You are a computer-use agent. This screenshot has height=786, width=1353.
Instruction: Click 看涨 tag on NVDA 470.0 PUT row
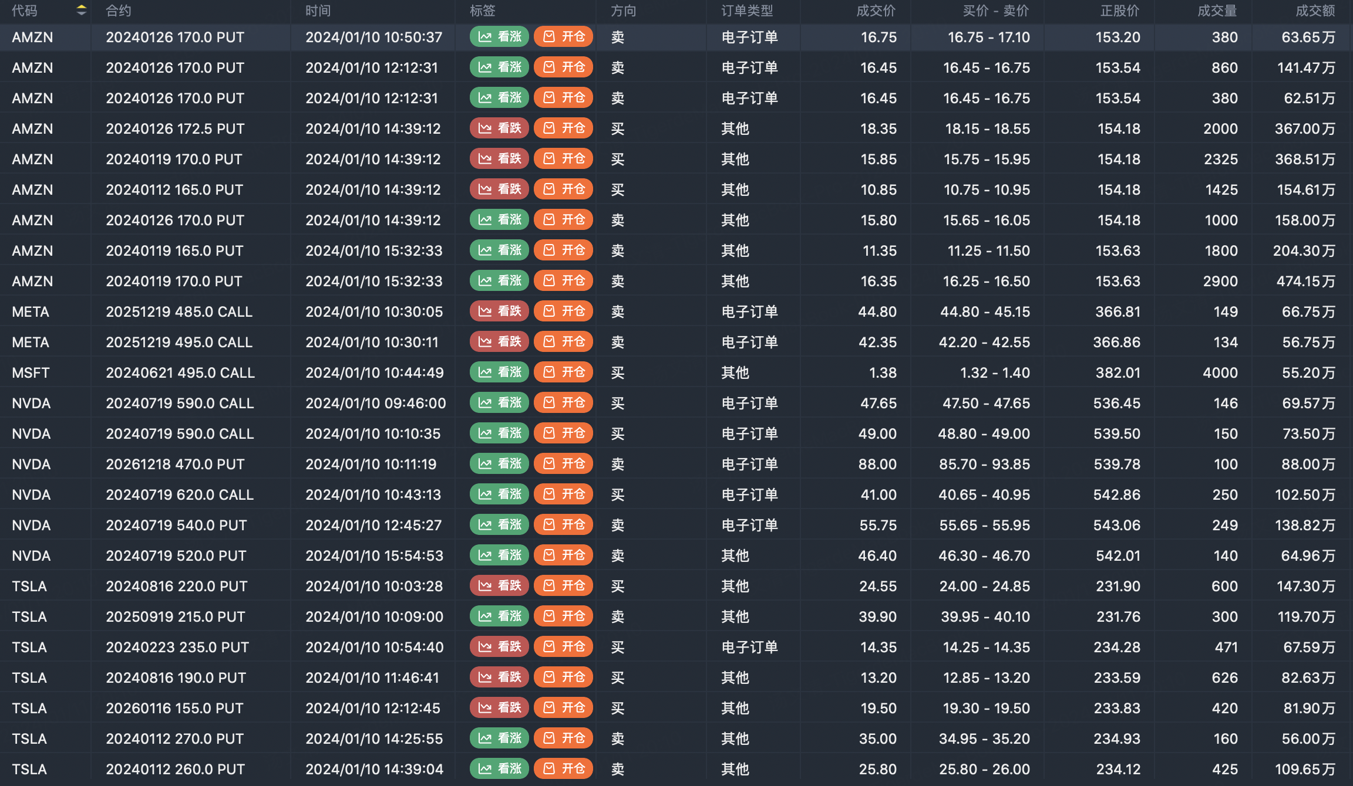click(x=500, y=463)
